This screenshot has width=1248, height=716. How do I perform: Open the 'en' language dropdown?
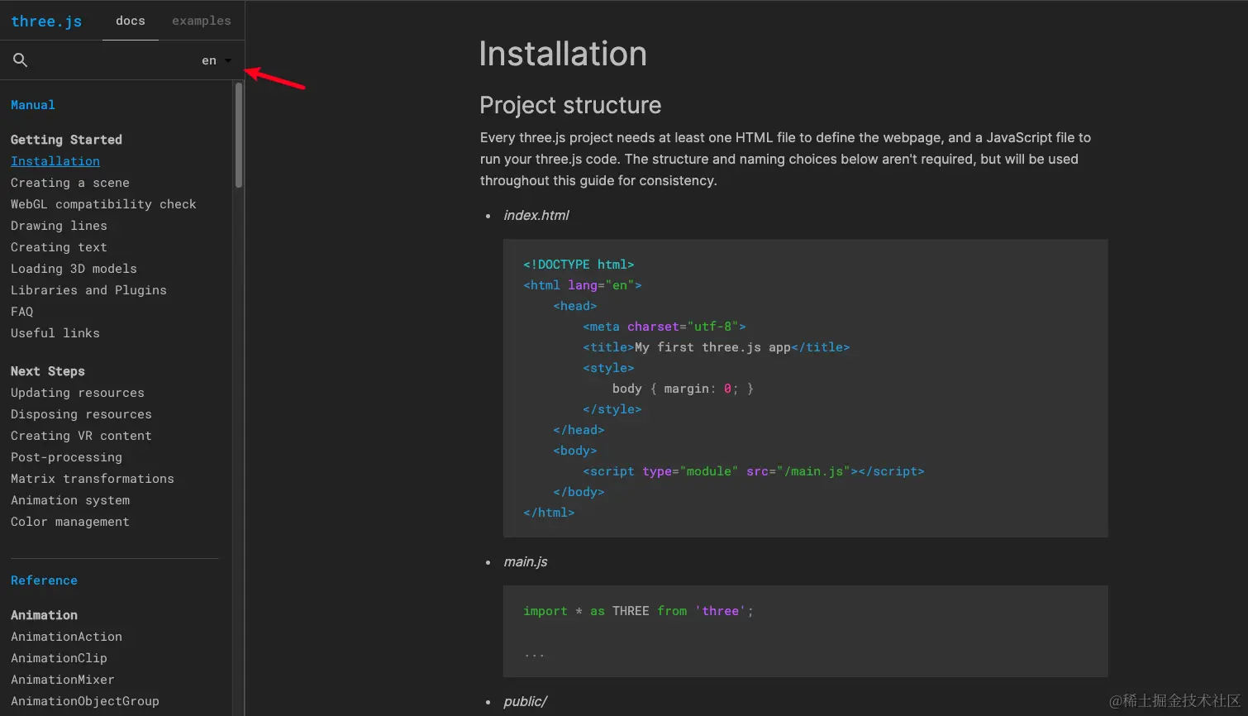[217, 60]
